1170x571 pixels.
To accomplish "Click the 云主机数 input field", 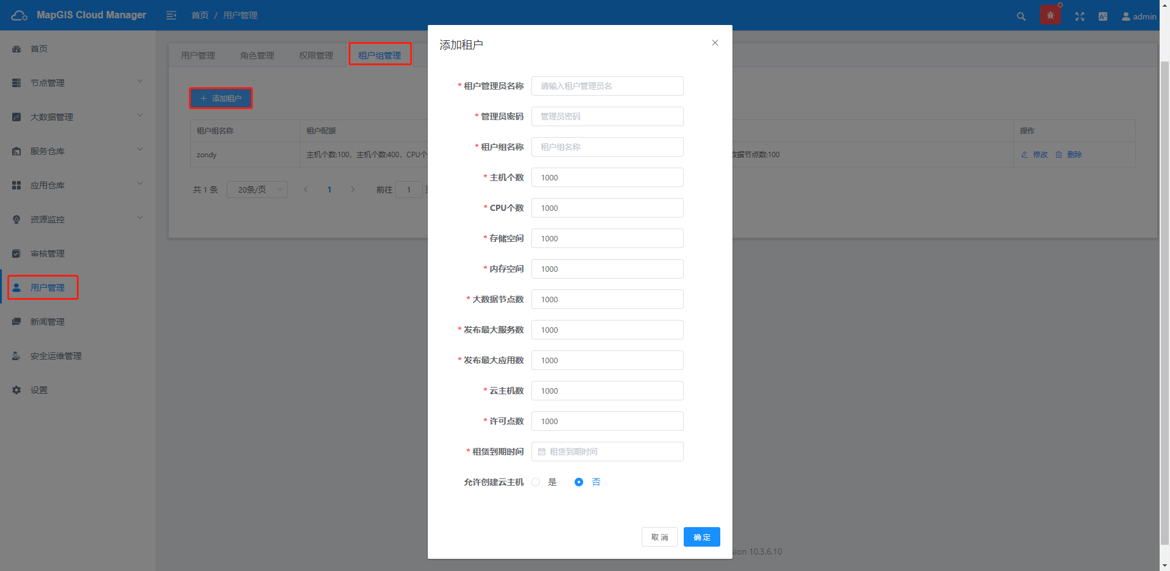I will pyautogui.click(x=608, y=391).
